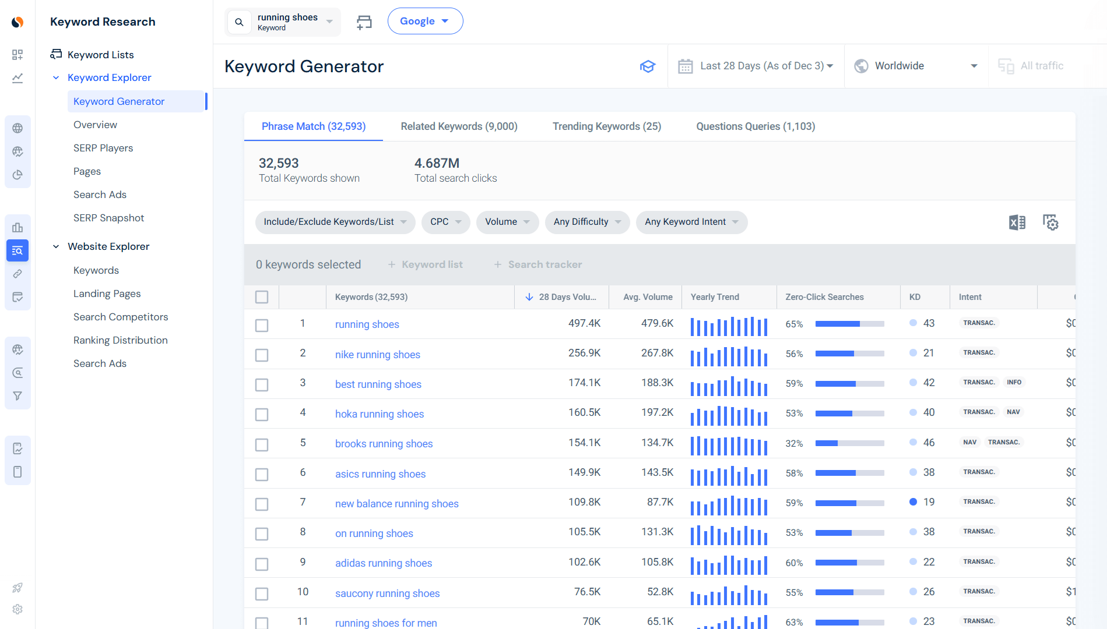The height and width of the screenshot is (629, 1107).
Task: Select the pie chart icon in left rail
Action: pyautogui.click(x=17, y=175)
